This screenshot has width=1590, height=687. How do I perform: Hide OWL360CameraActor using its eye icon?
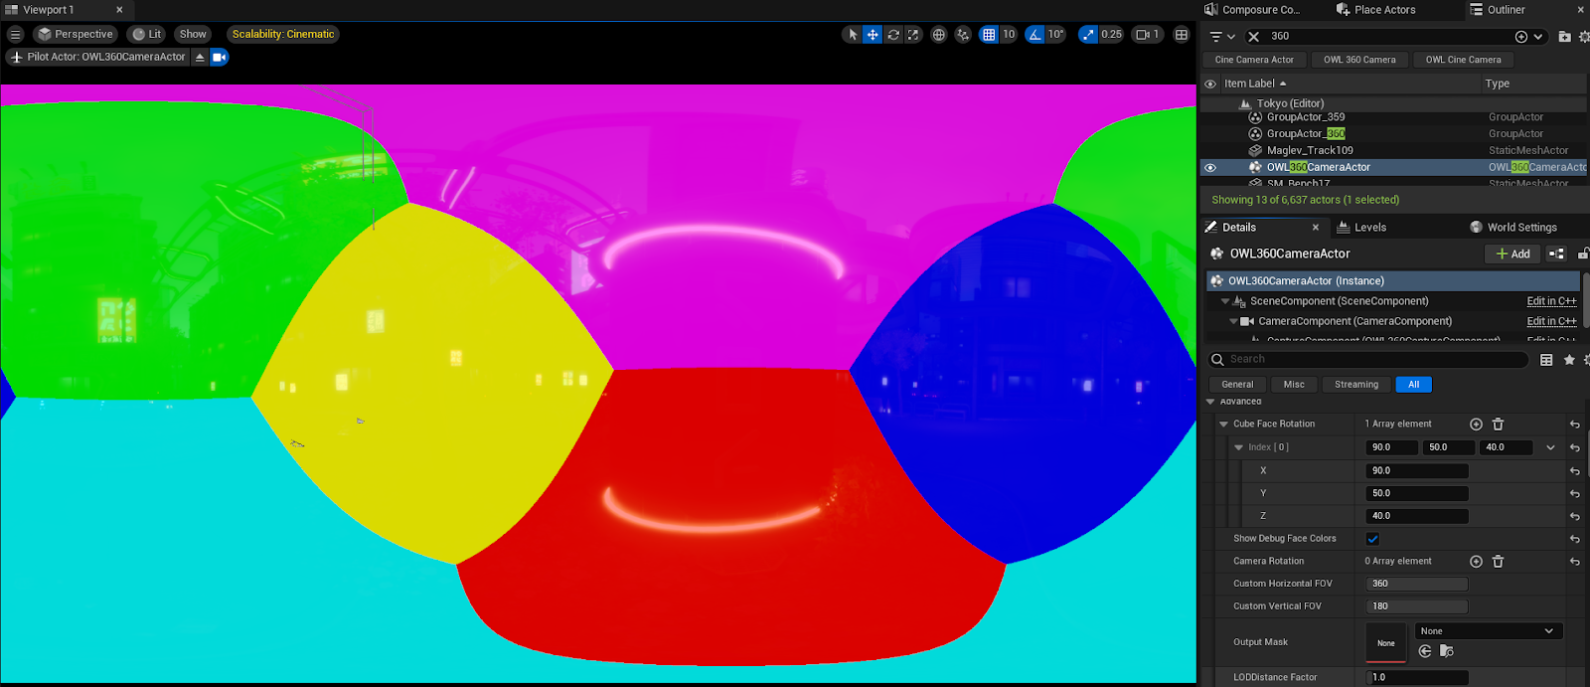(1210, 168)
